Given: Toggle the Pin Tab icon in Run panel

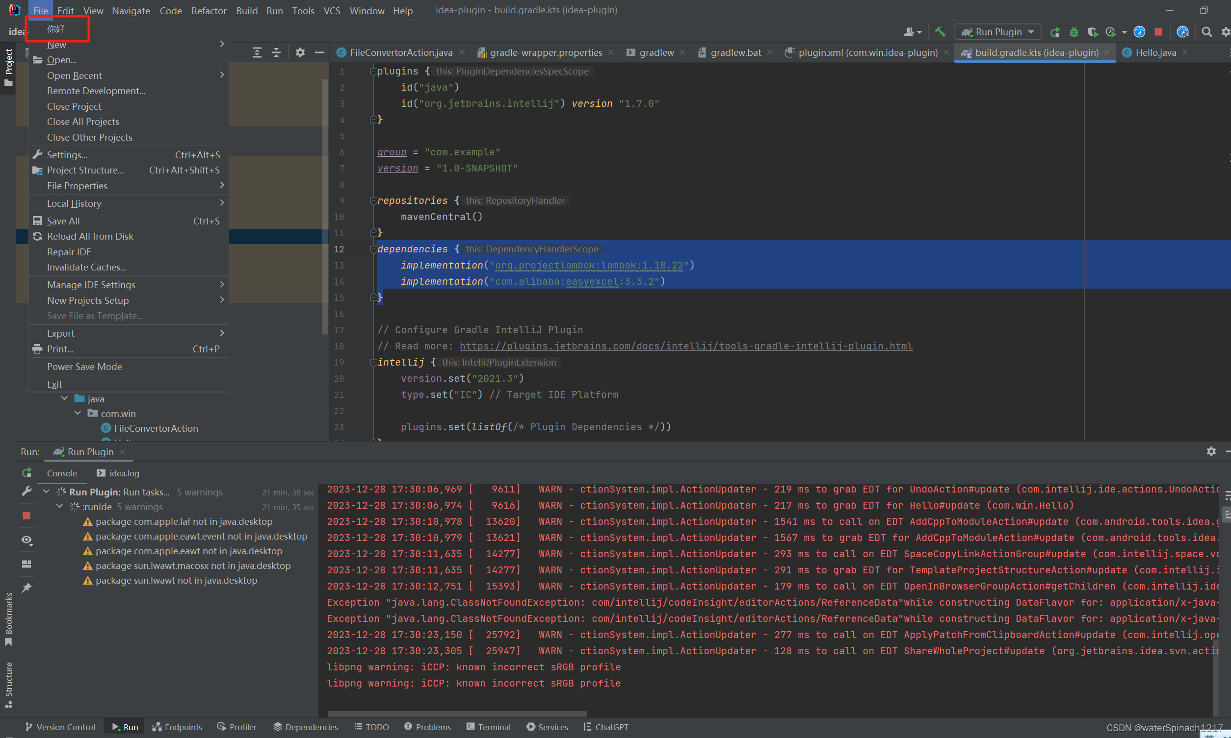Looking at the screenshot, I should (x=27, y=588).
